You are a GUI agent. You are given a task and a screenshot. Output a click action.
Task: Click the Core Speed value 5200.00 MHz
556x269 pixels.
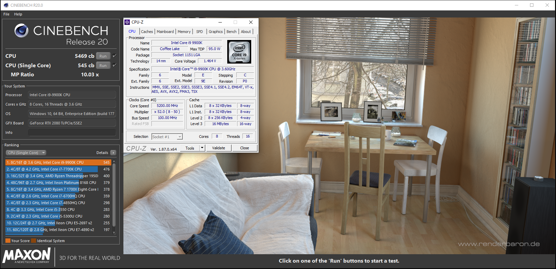point(167,106)
